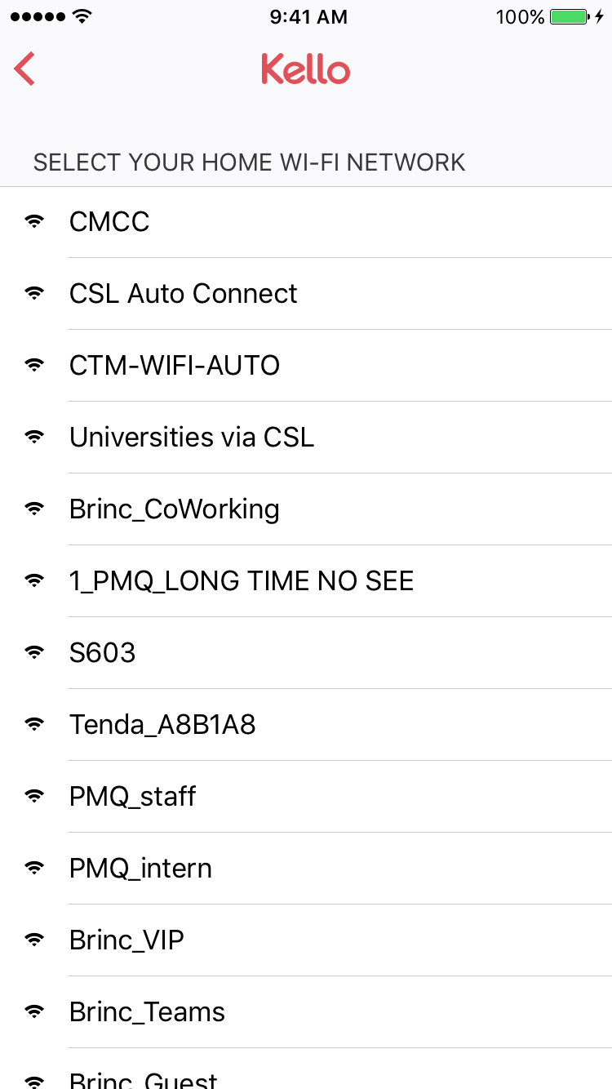
Task: Tap status bar Wi-Fi indicator
Action: tap(82, 16)
